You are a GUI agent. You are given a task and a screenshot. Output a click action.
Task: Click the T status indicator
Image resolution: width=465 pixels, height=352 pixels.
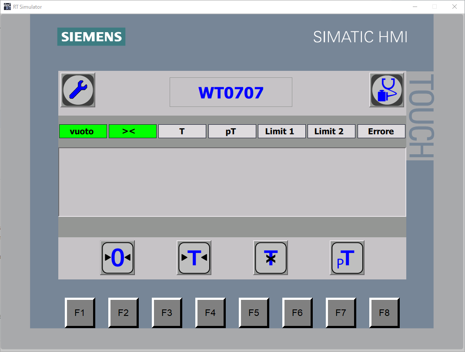pyautogui.click(x=182, y=131)
